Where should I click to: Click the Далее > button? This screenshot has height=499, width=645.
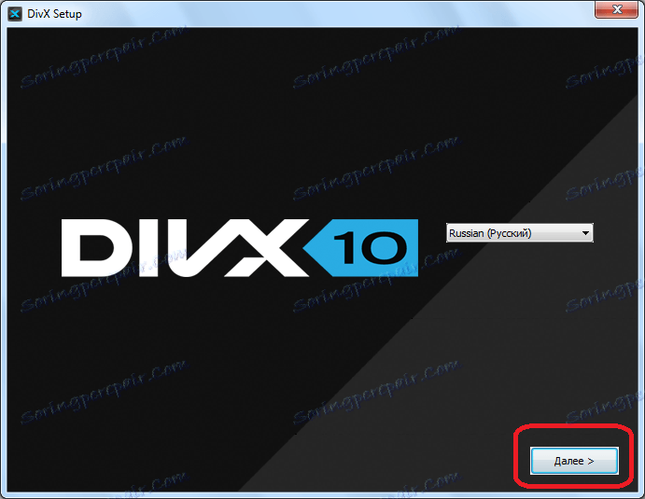[574, 461]
